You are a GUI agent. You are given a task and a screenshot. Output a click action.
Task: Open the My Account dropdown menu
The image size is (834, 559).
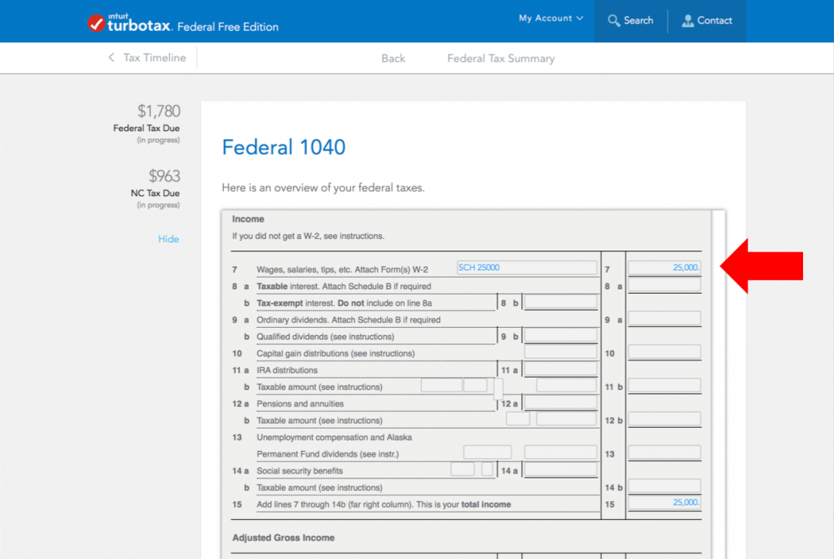(x=551, y=18)
